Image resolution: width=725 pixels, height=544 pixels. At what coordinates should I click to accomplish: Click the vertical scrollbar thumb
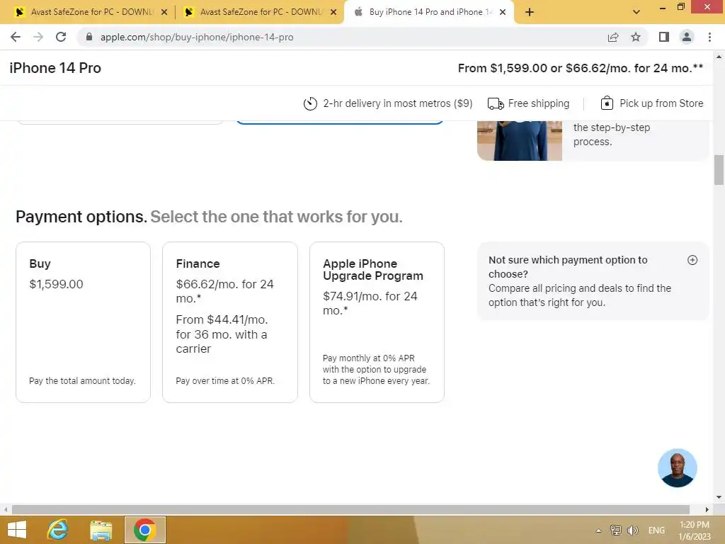coord(719,170)
